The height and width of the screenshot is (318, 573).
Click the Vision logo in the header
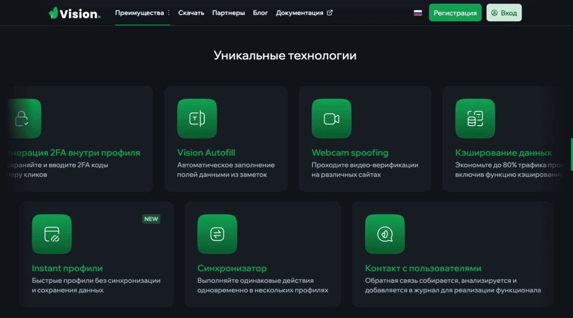75,13
